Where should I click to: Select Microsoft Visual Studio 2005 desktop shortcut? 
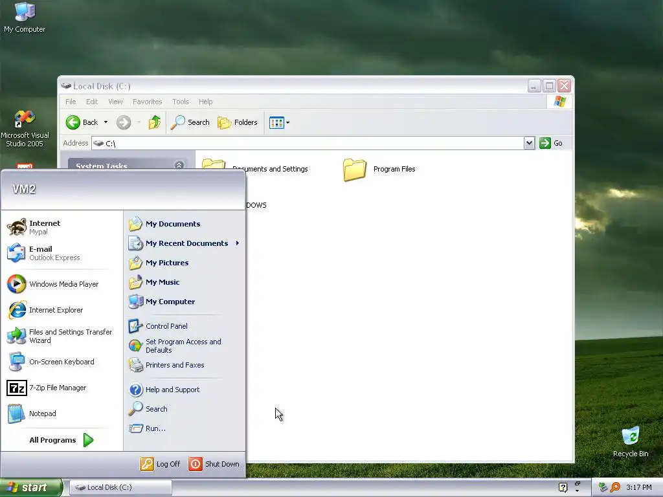click(25, 129)
